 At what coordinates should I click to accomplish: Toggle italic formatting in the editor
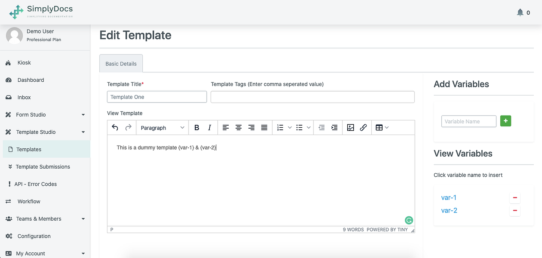[209, 128]
